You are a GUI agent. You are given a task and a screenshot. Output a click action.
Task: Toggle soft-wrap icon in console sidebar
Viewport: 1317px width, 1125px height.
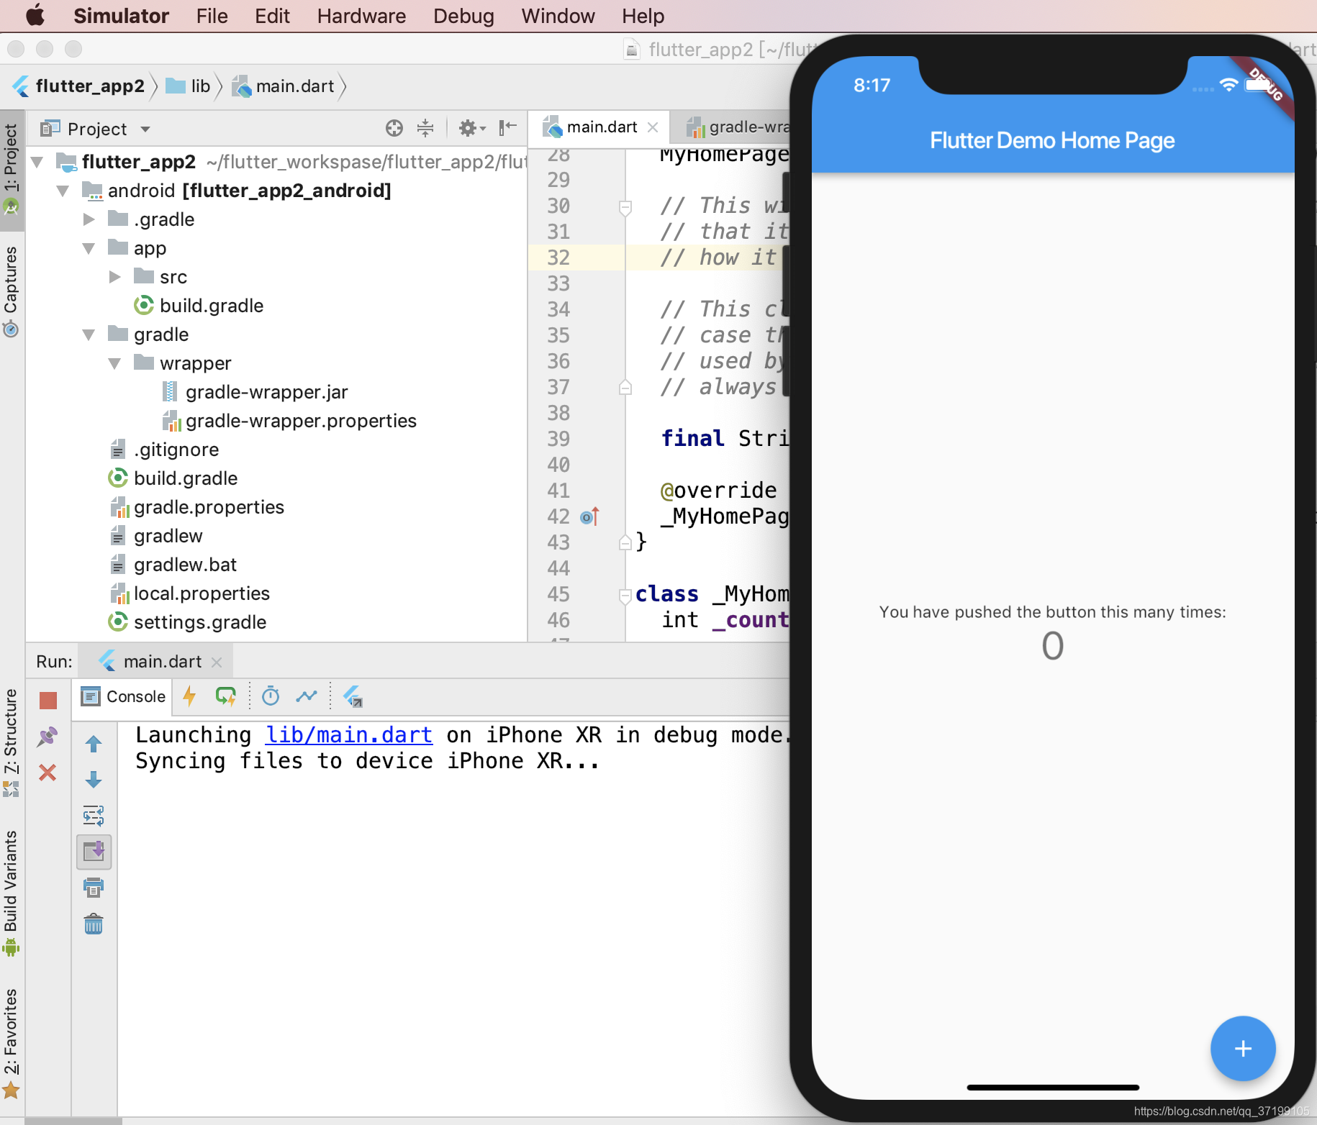click(x=94, y=816)
